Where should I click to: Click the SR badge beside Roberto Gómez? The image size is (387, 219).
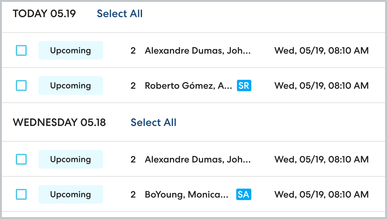[x=244, y=85]
